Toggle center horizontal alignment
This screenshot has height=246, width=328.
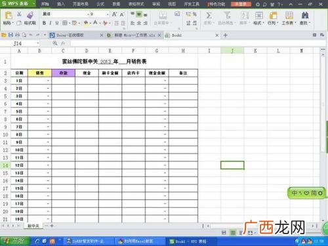(x=139, y=23)
